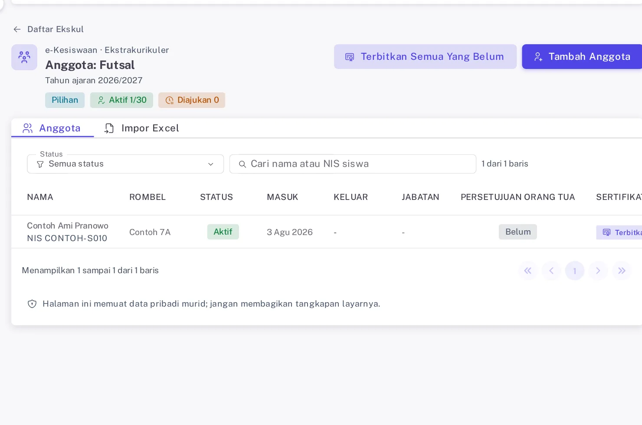Select page 1 in pagination
This screenshot has height=425, width=642.
tap(575, 271)
